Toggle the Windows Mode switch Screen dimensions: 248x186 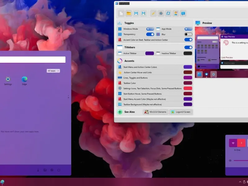150,29
